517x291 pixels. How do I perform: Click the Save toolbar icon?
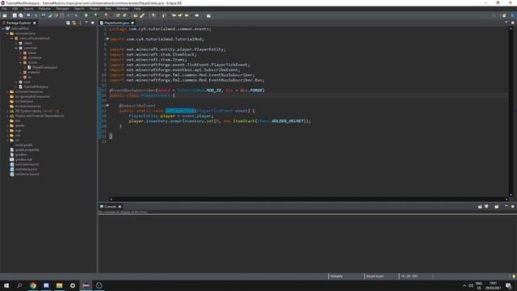15,15
